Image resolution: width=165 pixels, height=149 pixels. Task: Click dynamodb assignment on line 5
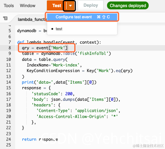tap(32, 31)
